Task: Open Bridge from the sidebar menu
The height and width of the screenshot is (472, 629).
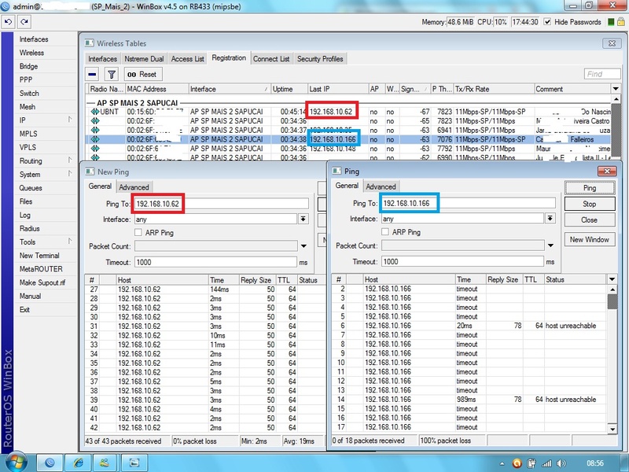Action: coord(28,66)
